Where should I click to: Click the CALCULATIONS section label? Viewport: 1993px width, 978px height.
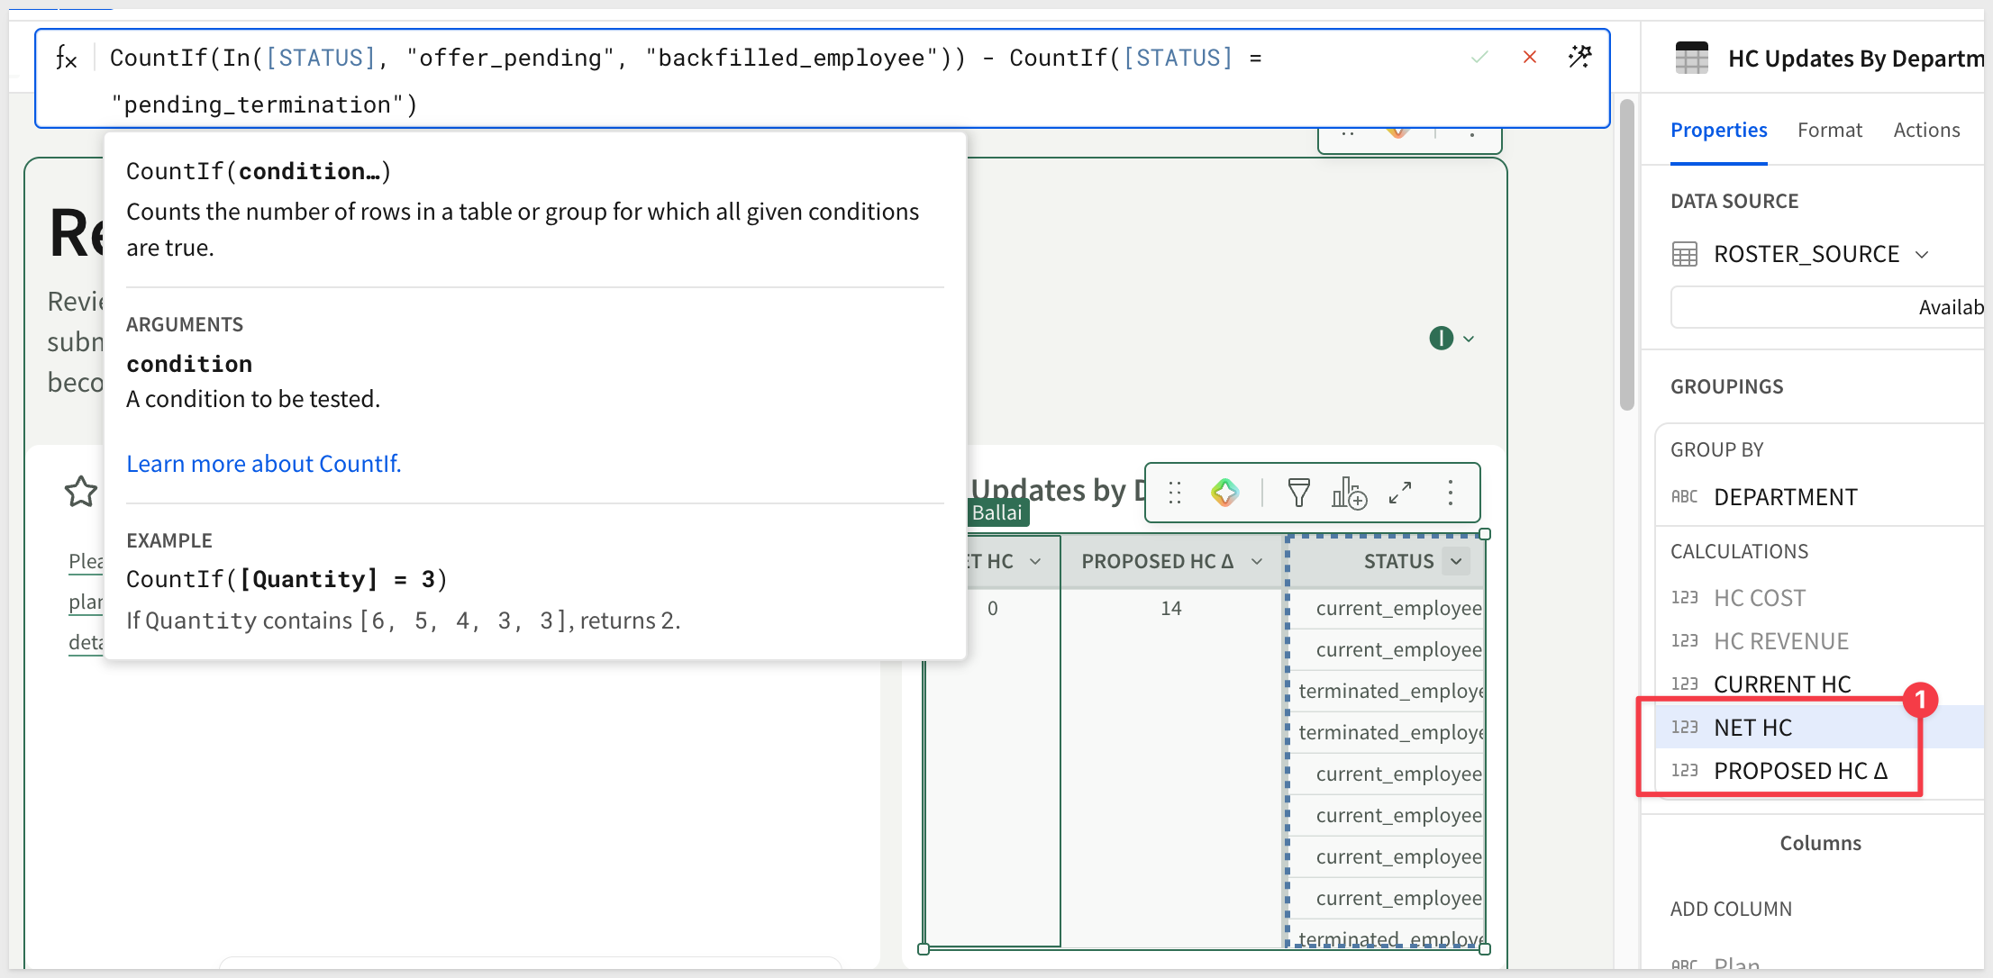(x=1739, y=552)
